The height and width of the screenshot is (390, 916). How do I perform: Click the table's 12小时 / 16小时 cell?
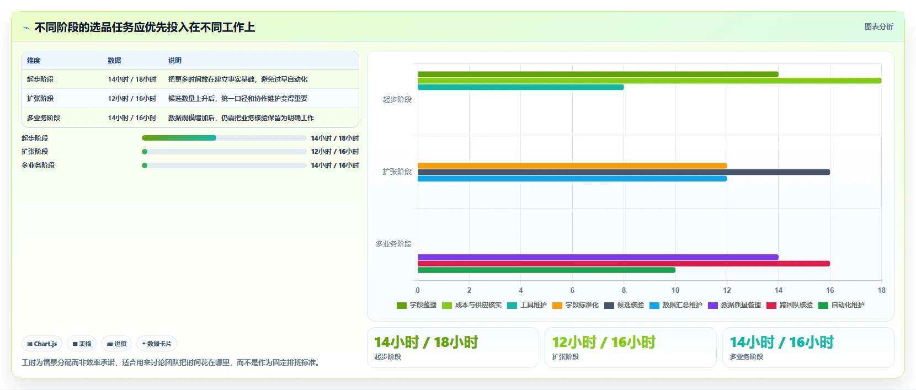[x=132, y=99]
